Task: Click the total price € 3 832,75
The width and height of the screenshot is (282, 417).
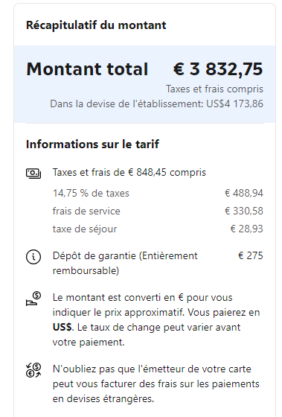Action: pyautogui.click(x=218, y=69)
